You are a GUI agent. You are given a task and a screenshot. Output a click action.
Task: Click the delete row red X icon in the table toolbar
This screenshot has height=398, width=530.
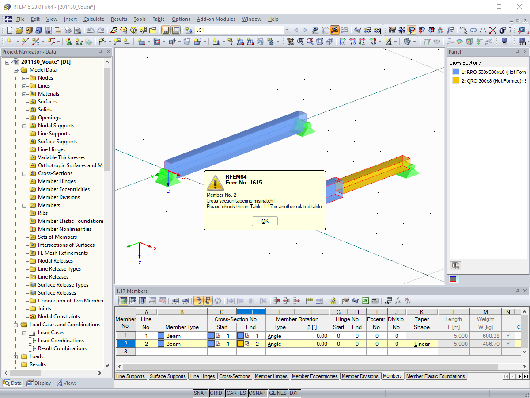277,301
